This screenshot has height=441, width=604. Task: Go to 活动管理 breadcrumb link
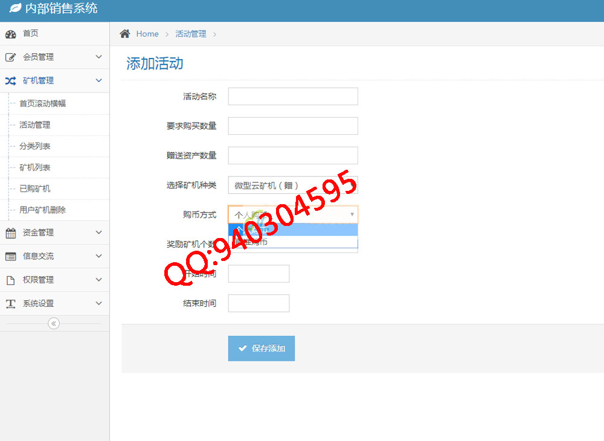[191, 34]
